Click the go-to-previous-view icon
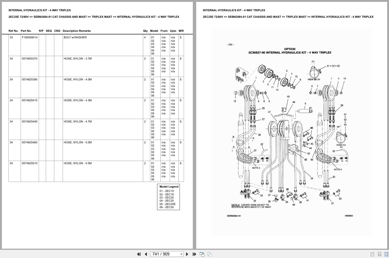 [202, 254]
